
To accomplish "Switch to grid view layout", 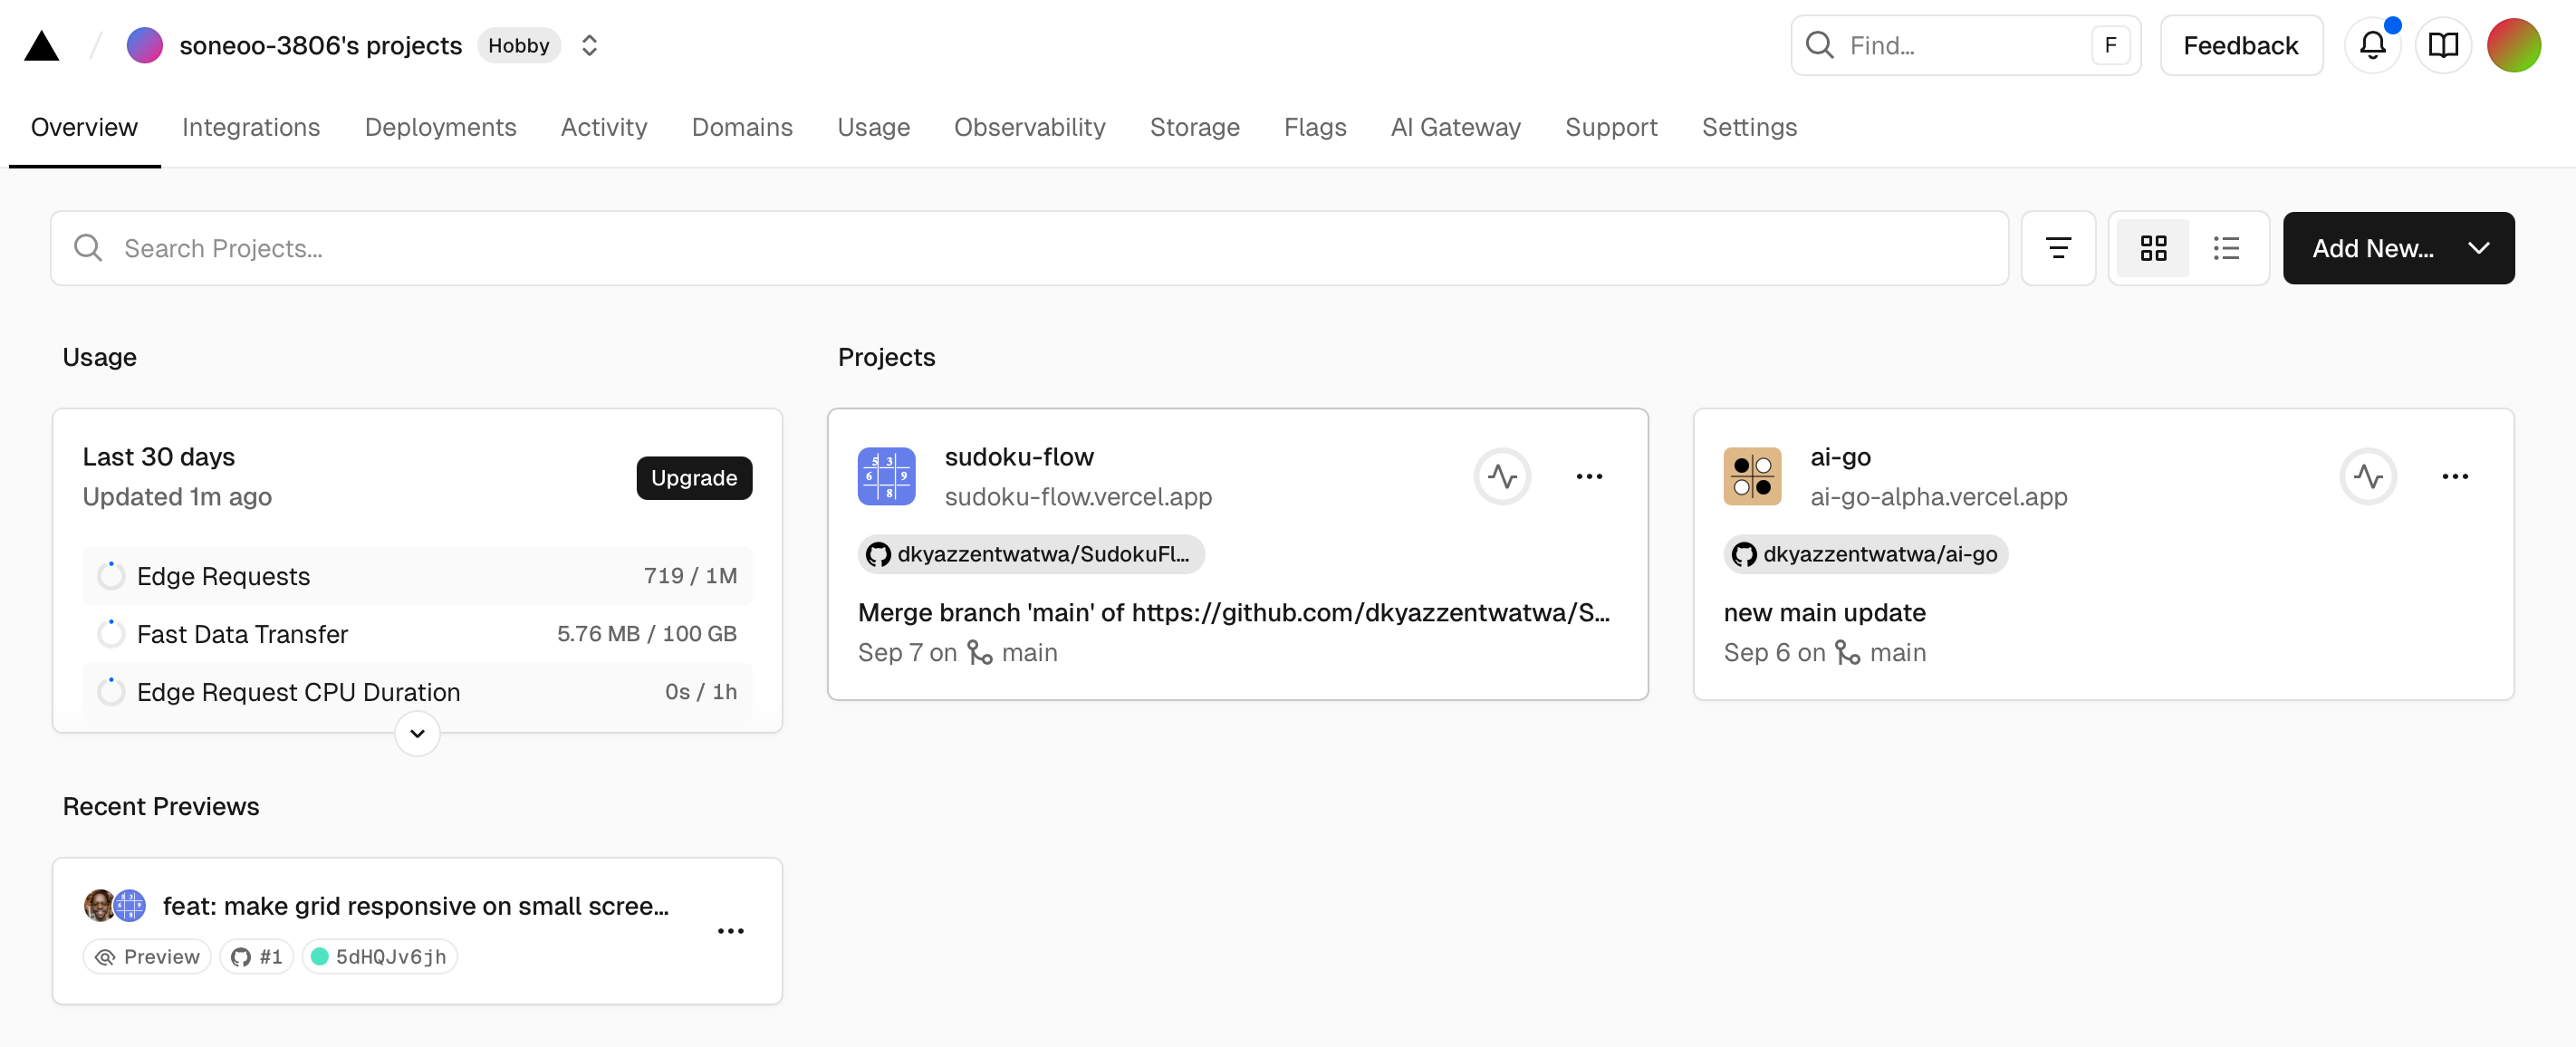I will coord(2153,248).
